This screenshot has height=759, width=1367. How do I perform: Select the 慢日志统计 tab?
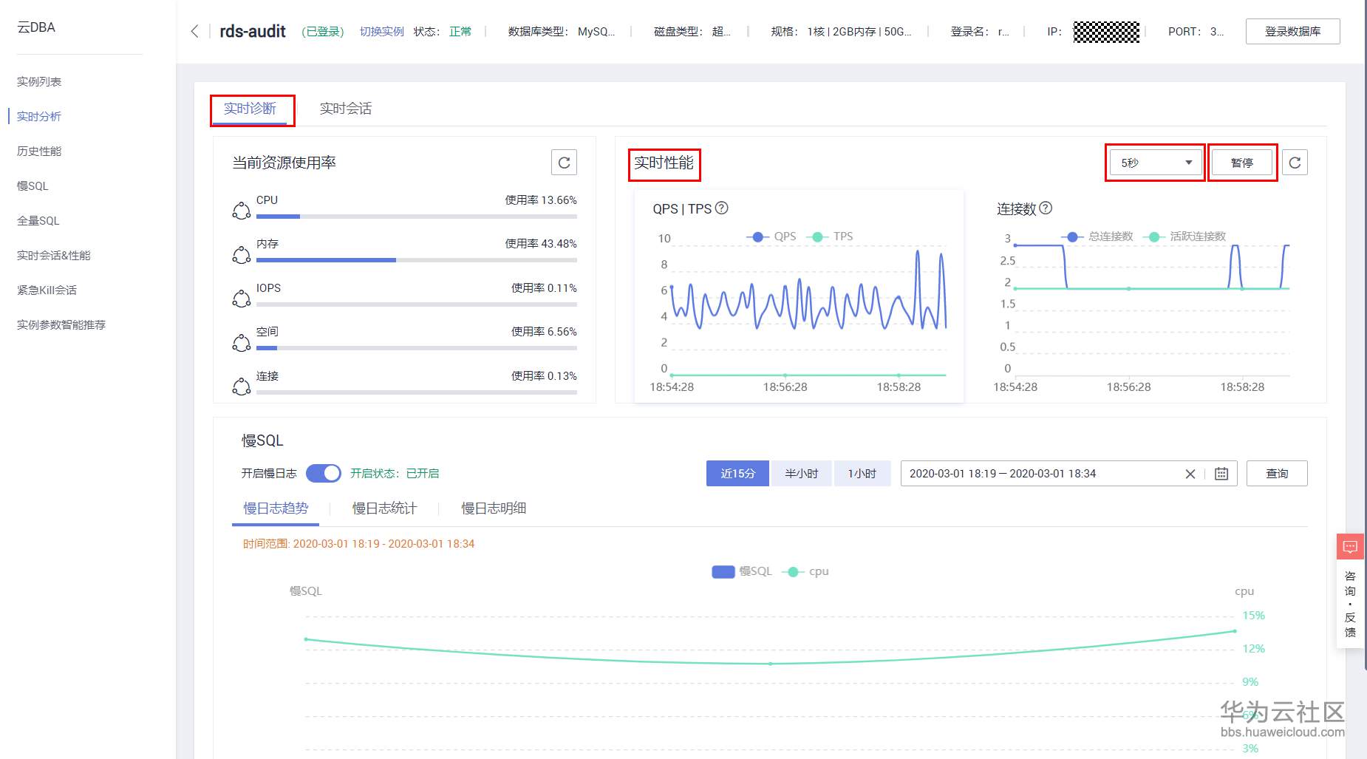[x=384, y=508]
